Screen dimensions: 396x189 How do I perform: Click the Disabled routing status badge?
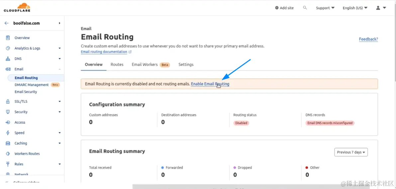[241, 123]
